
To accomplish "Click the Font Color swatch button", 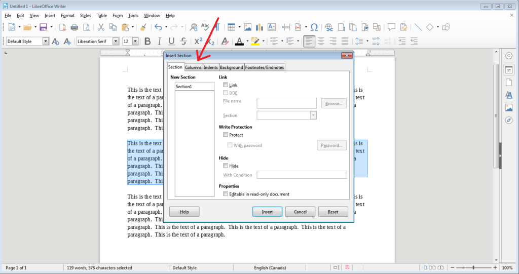I will [x=239, y=42].
